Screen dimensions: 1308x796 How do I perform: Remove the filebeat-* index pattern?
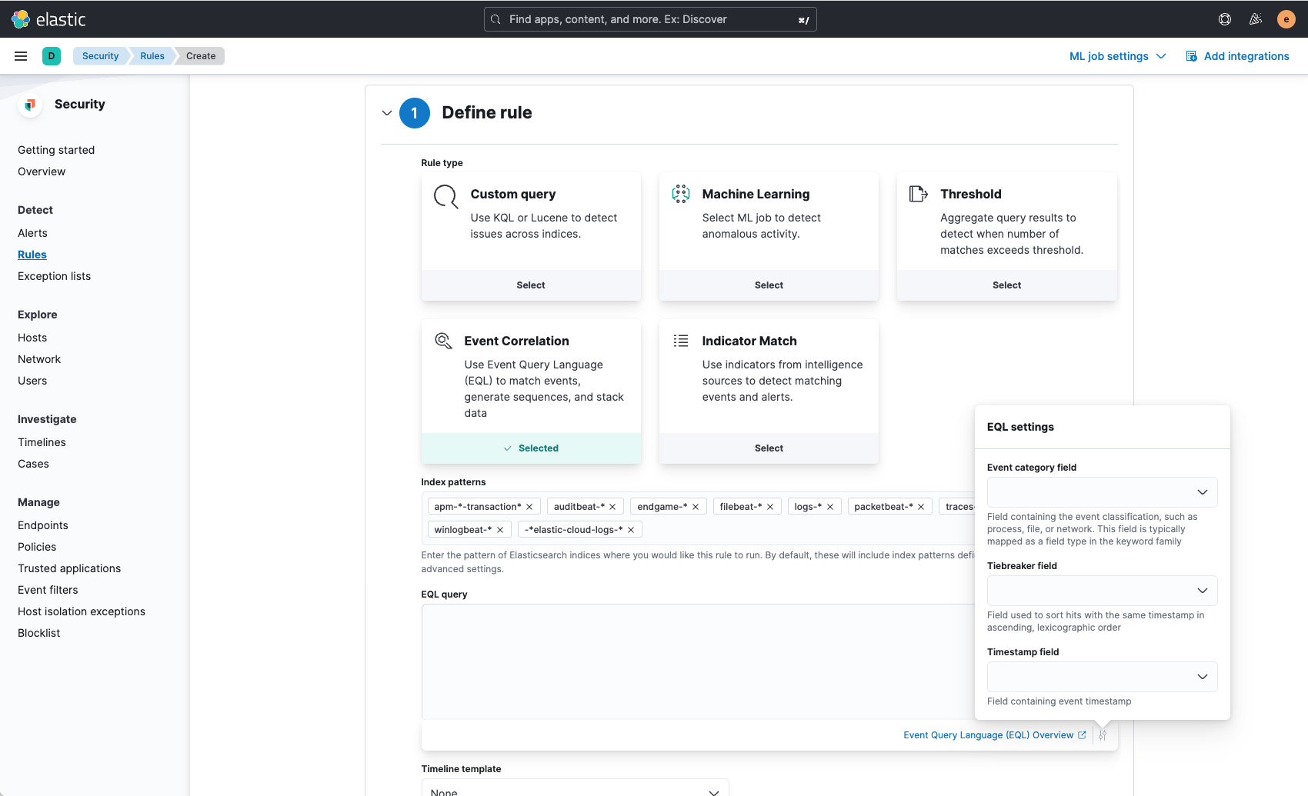[770, 507]
